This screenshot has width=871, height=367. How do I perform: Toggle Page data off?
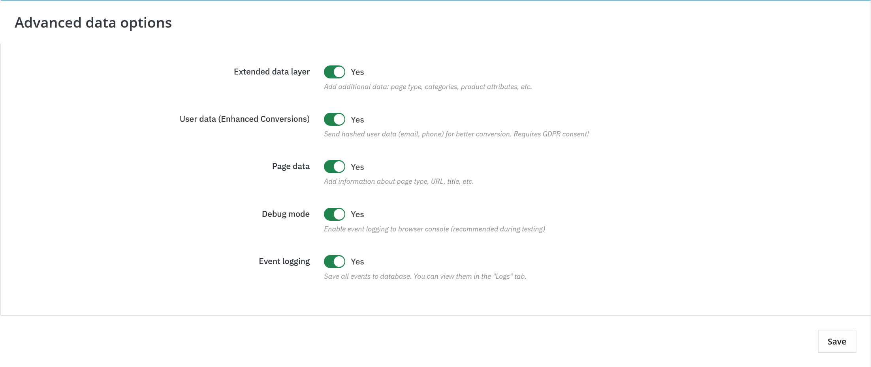coord(334,166)
